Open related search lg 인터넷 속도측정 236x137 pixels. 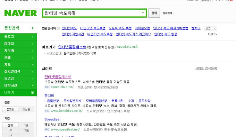point(100,34)
